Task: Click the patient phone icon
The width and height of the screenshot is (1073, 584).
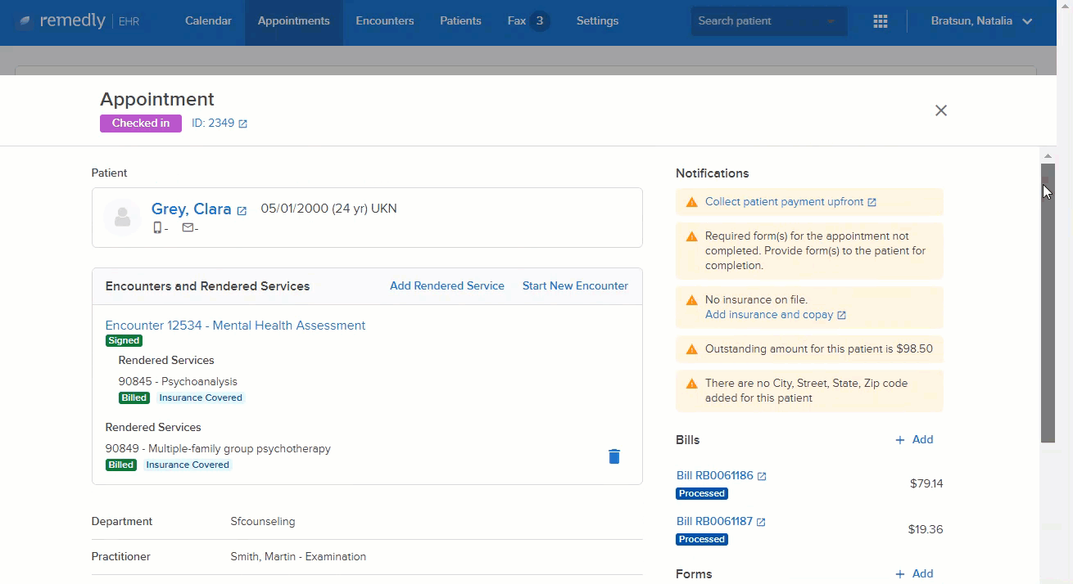Action: click(157, 228)
